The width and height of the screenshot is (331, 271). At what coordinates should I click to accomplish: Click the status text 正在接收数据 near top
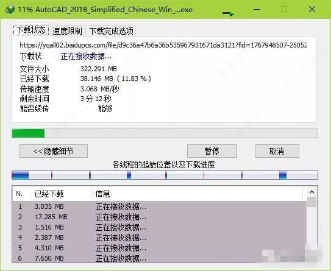pos(86,56)
